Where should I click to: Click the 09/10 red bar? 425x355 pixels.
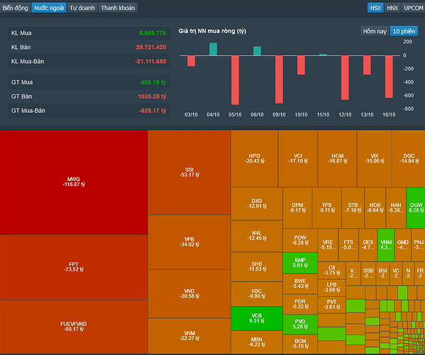tap(279, 80)
